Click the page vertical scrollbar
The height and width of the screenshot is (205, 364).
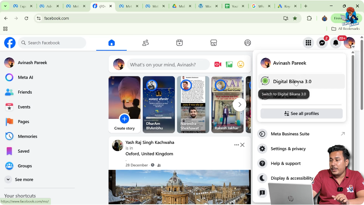[x=362, y=74]
